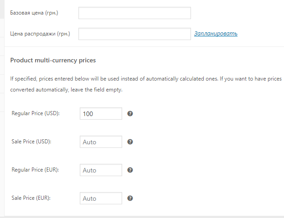The image size is (284, 218).
Task: Select the Regular Price (EUR) Auto field
Action: [101, 170]
